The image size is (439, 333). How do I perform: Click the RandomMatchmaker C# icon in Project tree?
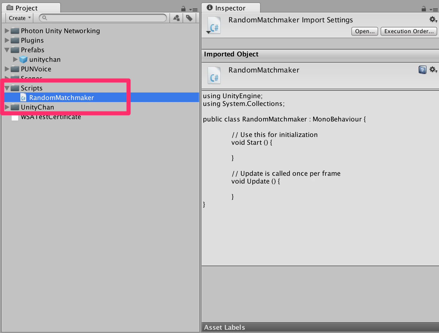coord(23,98)
